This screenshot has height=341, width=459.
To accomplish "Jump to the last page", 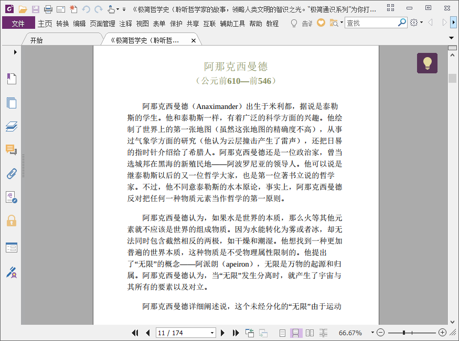I will coord(236,333).
